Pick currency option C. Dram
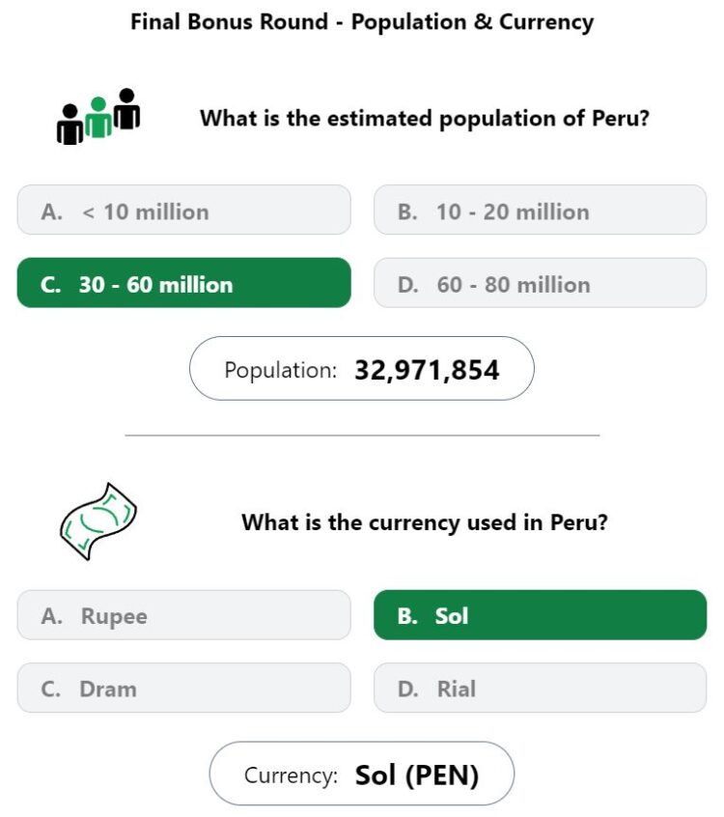The image size is (724, 817). click(x=183, y=688)
